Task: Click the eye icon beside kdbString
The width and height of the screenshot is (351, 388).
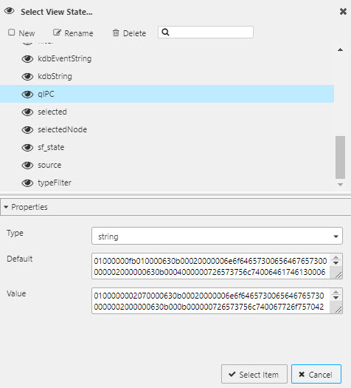Action: (x=27, y=77)
